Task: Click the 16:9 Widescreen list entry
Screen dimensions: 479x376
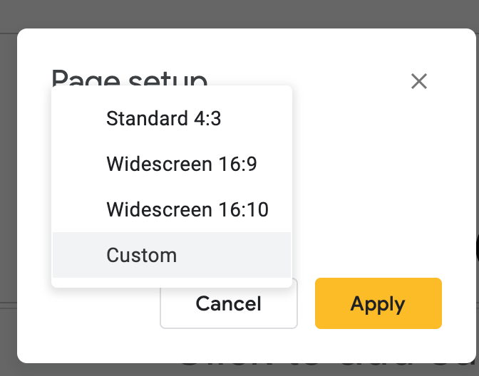Action: [181, 164]
